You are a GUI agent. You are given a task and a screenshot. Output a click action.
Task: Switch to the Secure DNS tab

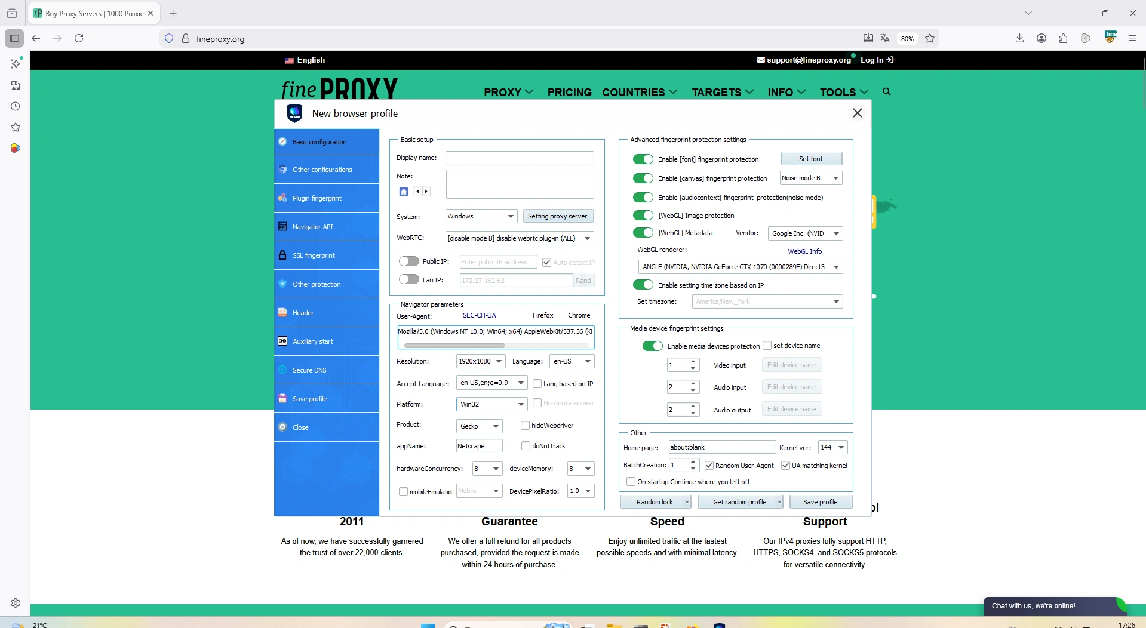pos(327,370)
